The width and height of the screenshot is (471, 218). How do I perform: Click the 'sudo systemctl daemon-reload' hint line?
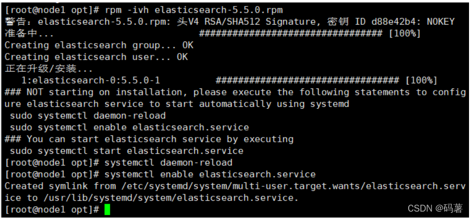[x=87, y=115]
